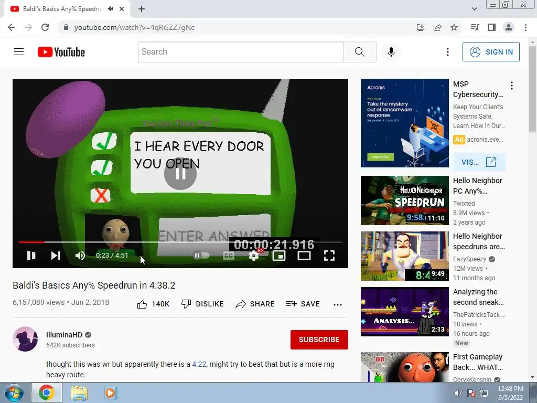Click the ThePatricksTack channel name
This screenshot has height=403, width=537.
tap(479, 315)
